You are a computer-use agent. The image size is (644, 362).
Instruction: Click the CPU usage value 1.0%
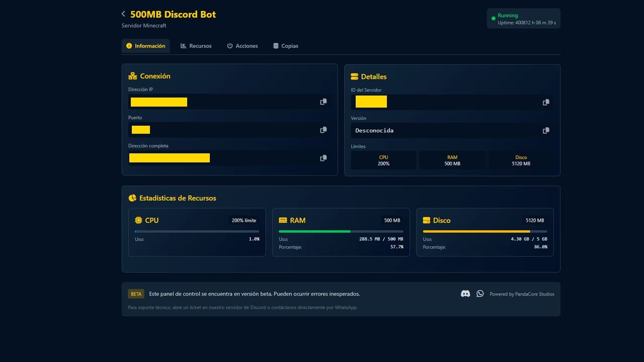point(254,239)
